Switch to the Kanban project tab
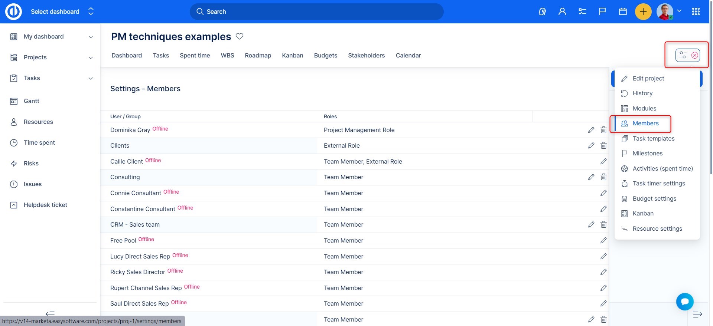The width and height of the screenshot is (713, 326). click(x=292, y=55)
